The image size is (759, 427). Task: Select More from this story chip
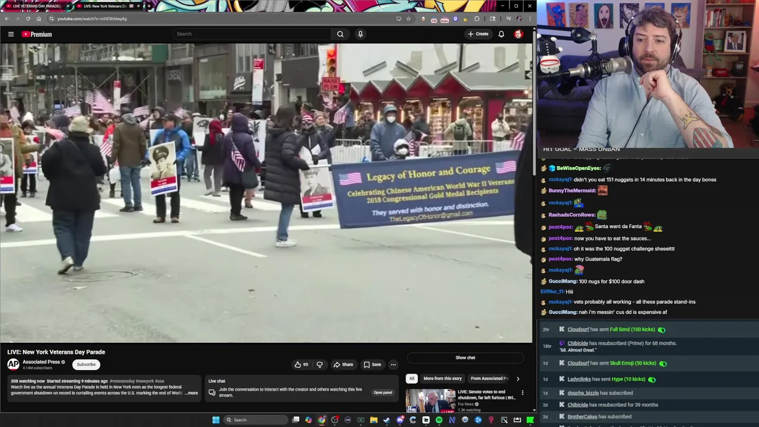442,378
